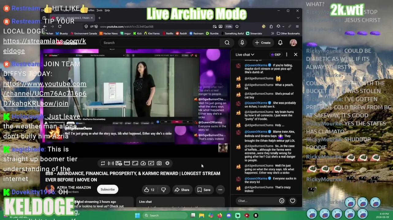
Task: Click the 110% zoom level indicator
Action: 229,27
